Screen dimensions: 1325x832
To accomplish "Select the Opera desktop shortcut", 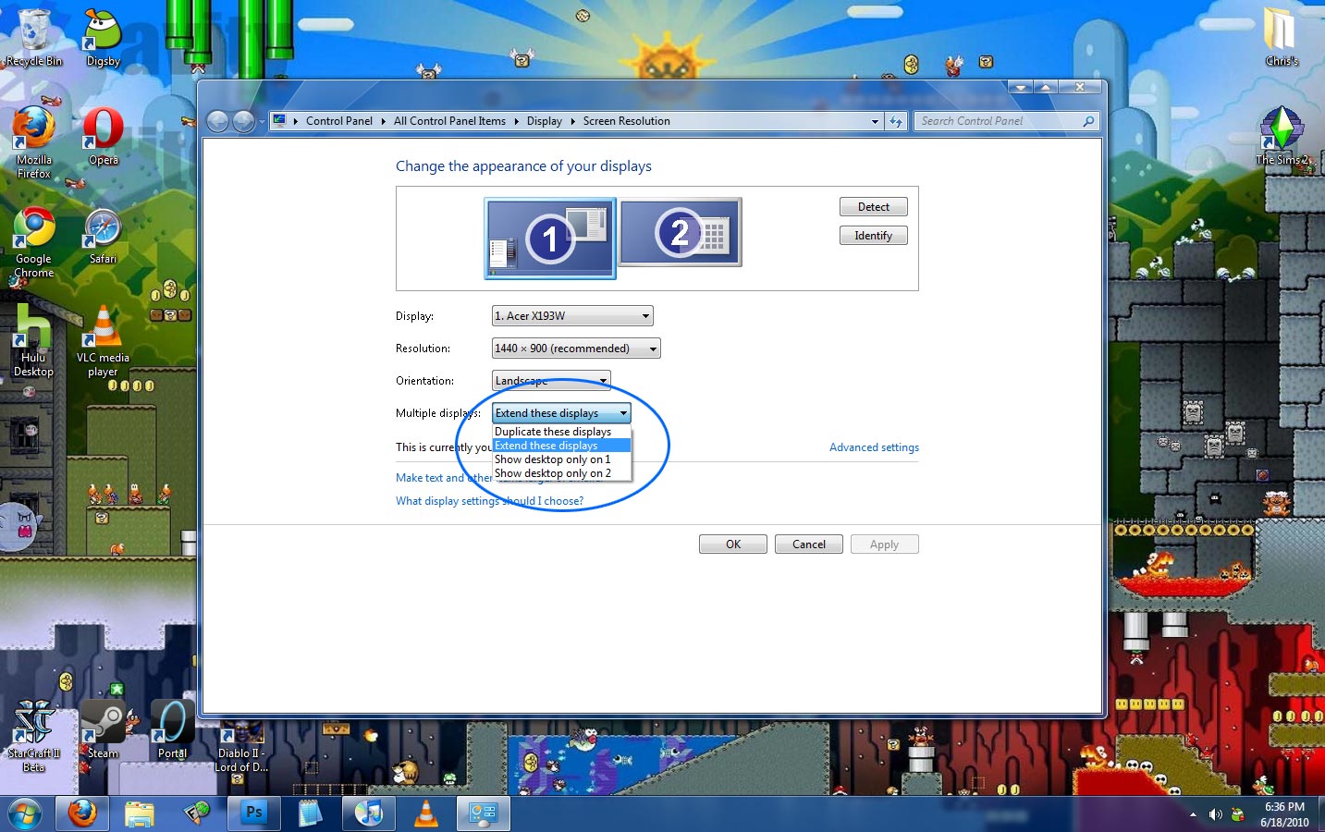I will pos(103,136).
